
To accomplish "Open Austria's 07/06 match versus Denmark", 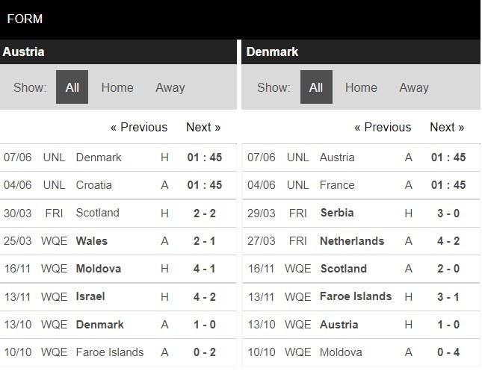I will (118, 158).
